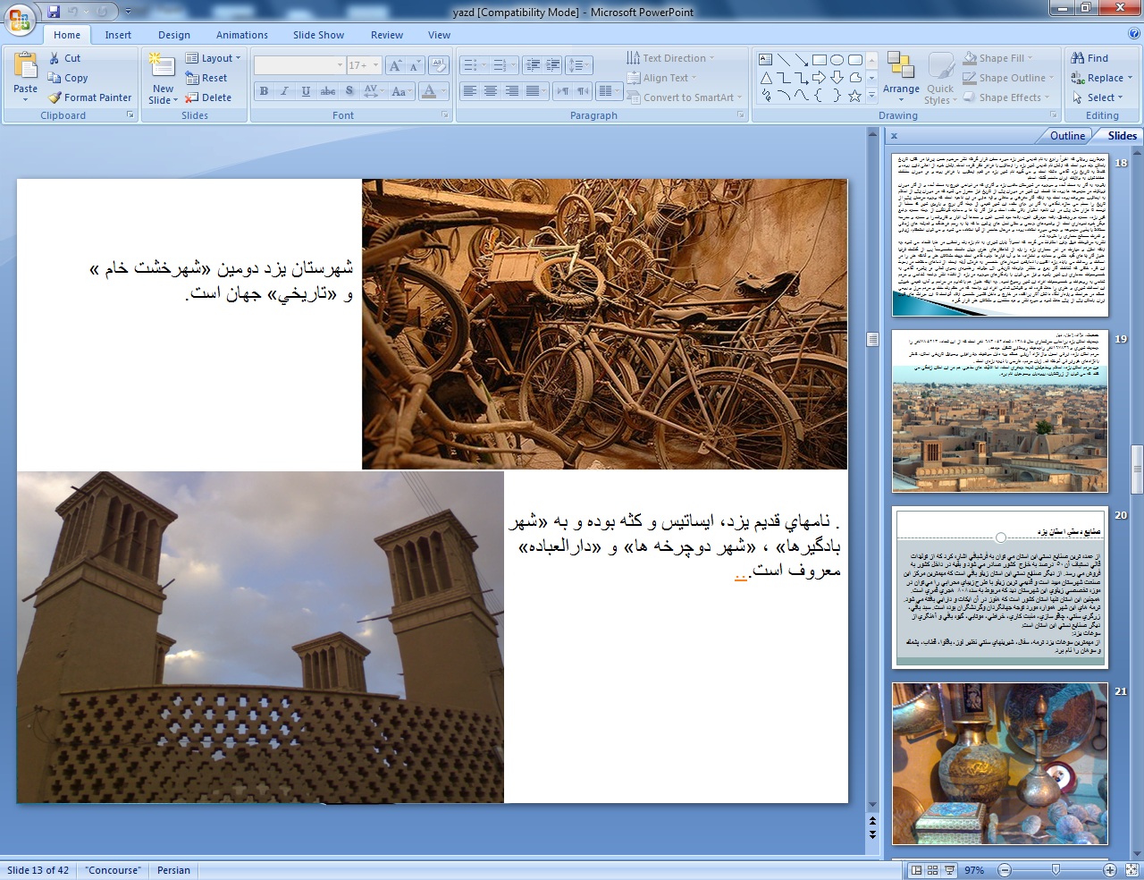
Task: Expand the Shape Fill dropdown
Action: coord(998,58)
